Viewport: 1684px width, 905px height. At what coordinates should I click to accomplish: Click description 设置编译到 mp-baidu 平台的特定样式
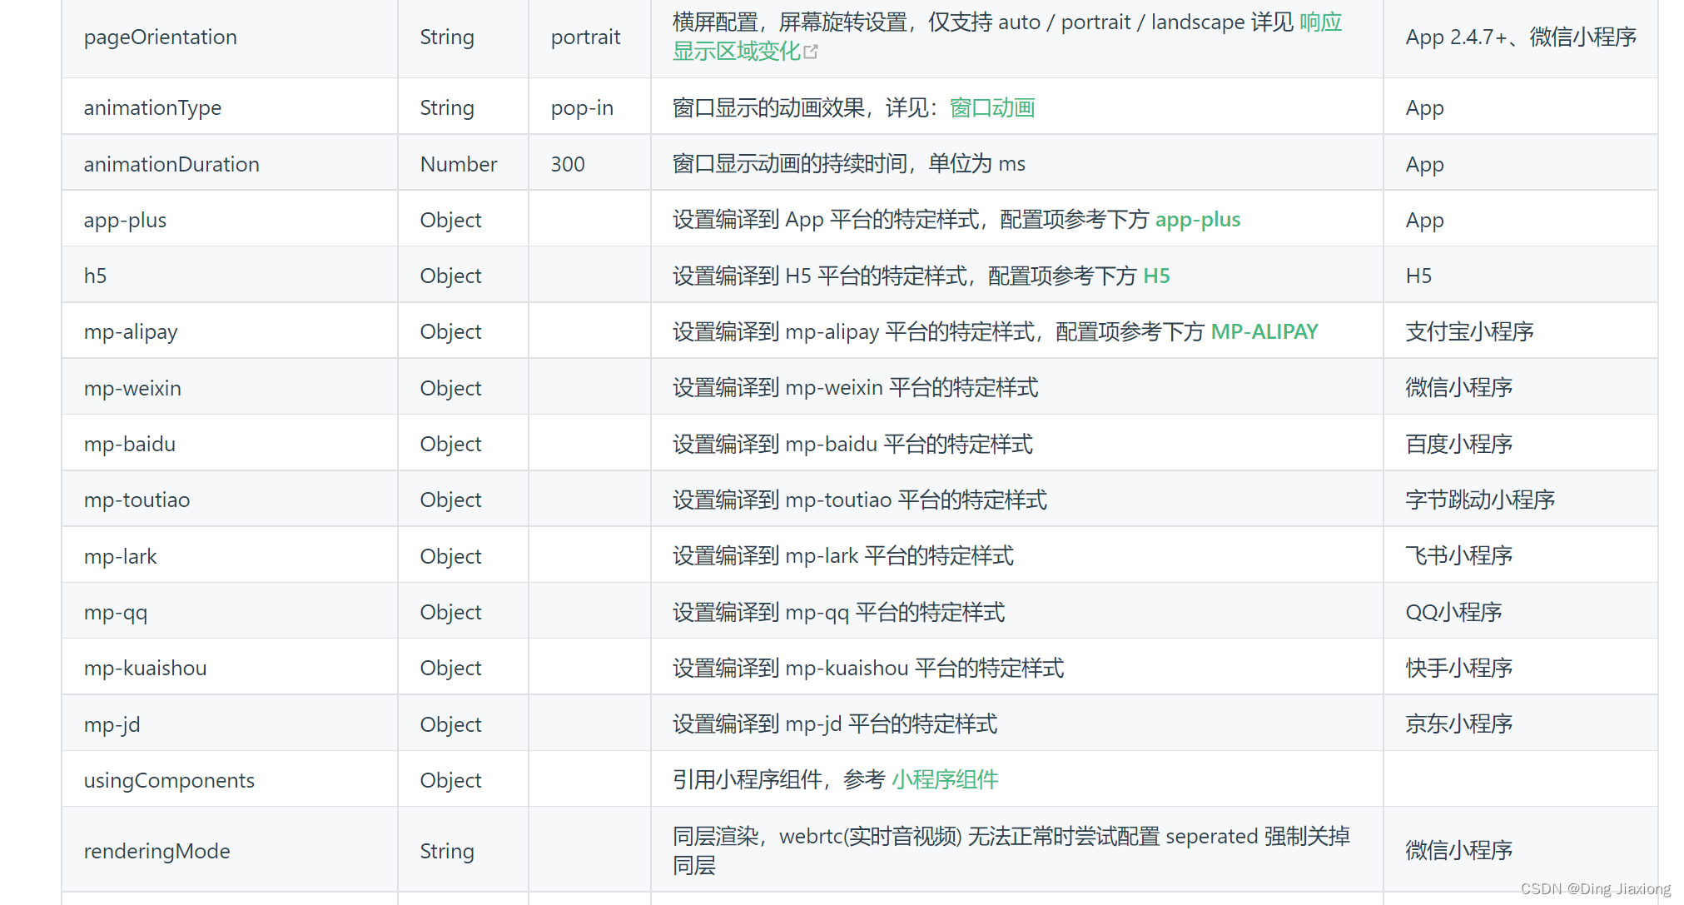pyautogui.click(x=853, y=444)
